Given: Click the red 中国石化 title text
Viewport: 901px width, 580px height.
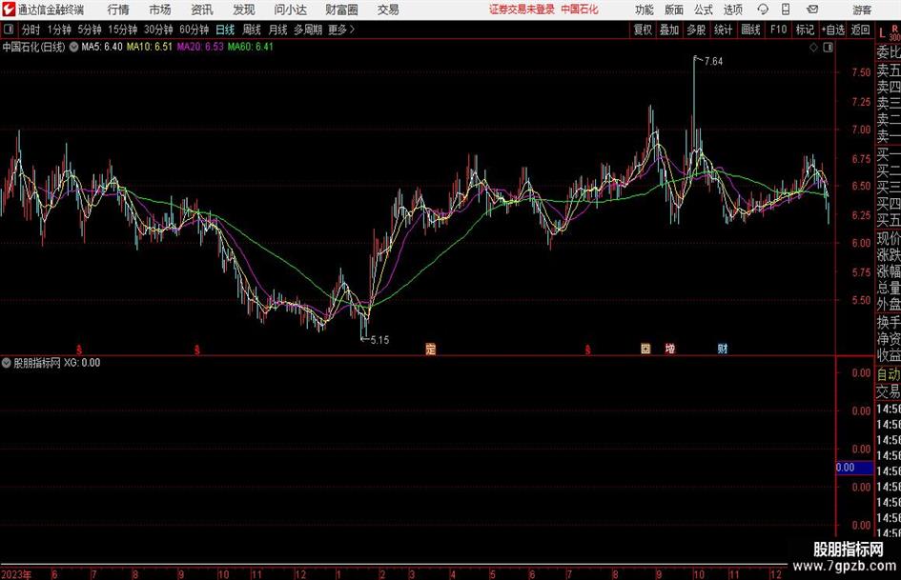Looking at the screenshot, I should pyautogui.click(x=580, y=10).
